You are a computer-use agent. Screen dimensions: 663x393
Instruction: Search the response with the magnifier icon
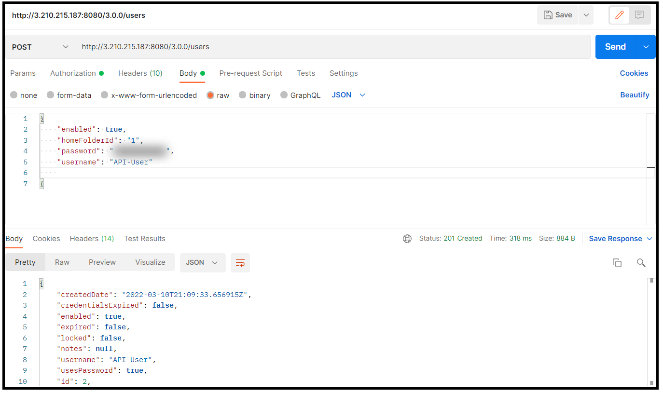pyautogui.click(x=641, y=263)
